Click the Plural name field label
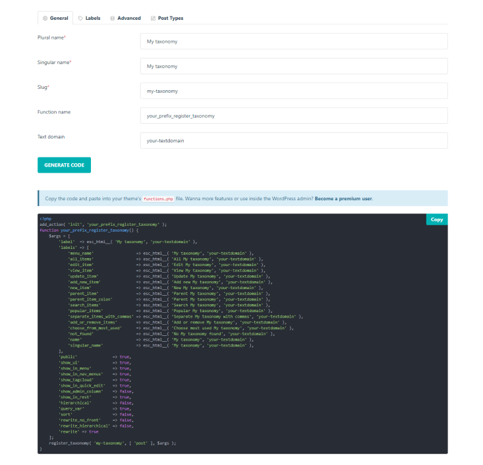Screen dimensions: 483x465 pyautogui.click(x=51, y=38)
